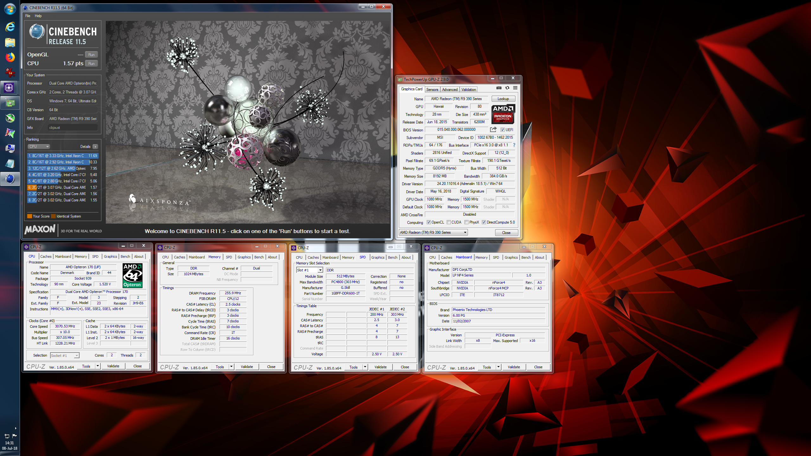This screenshot has width=811, height=456.
Task: Click the 'Dual Core AMD Opteron(tm)' Processor field
Action: pos(73,83)
